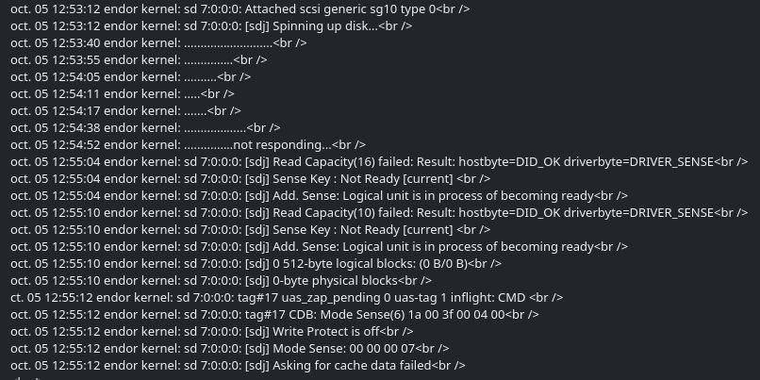Image resolution: width=760 pixels, height=380 pixels.
Task: Click the "Spinning up disk..." log entry
Action: (311, 25)
